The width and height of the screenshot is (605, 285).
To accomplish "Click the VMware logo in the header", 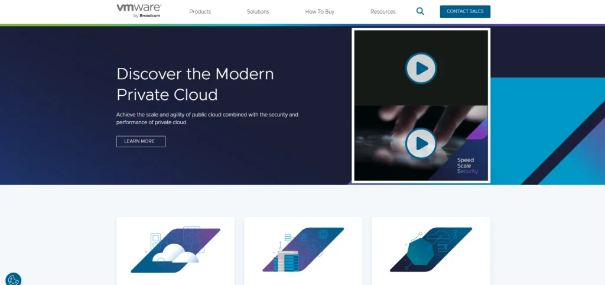I will click(139, 8).
